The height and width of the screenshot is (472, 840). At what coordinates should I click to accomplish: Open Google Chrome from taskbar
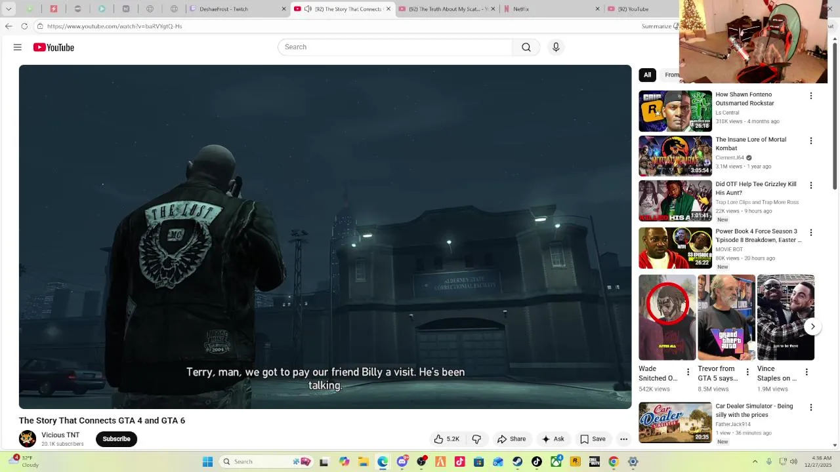[614, 462]
